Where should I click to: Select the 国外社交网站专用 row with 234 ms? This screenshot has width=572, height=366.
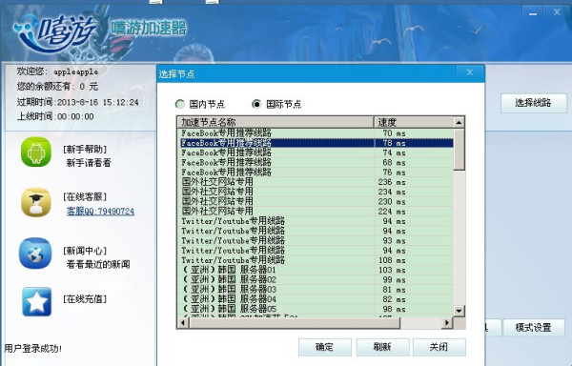point(316,192)
